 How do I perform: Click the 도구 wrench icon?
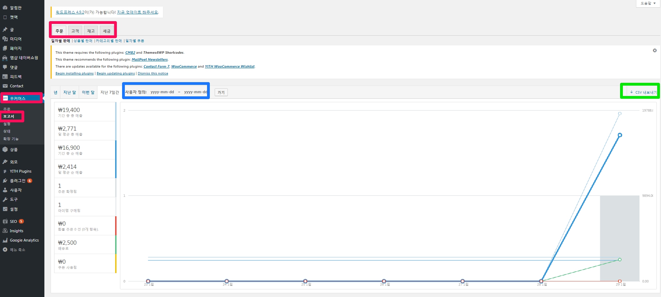coord(5,200)
